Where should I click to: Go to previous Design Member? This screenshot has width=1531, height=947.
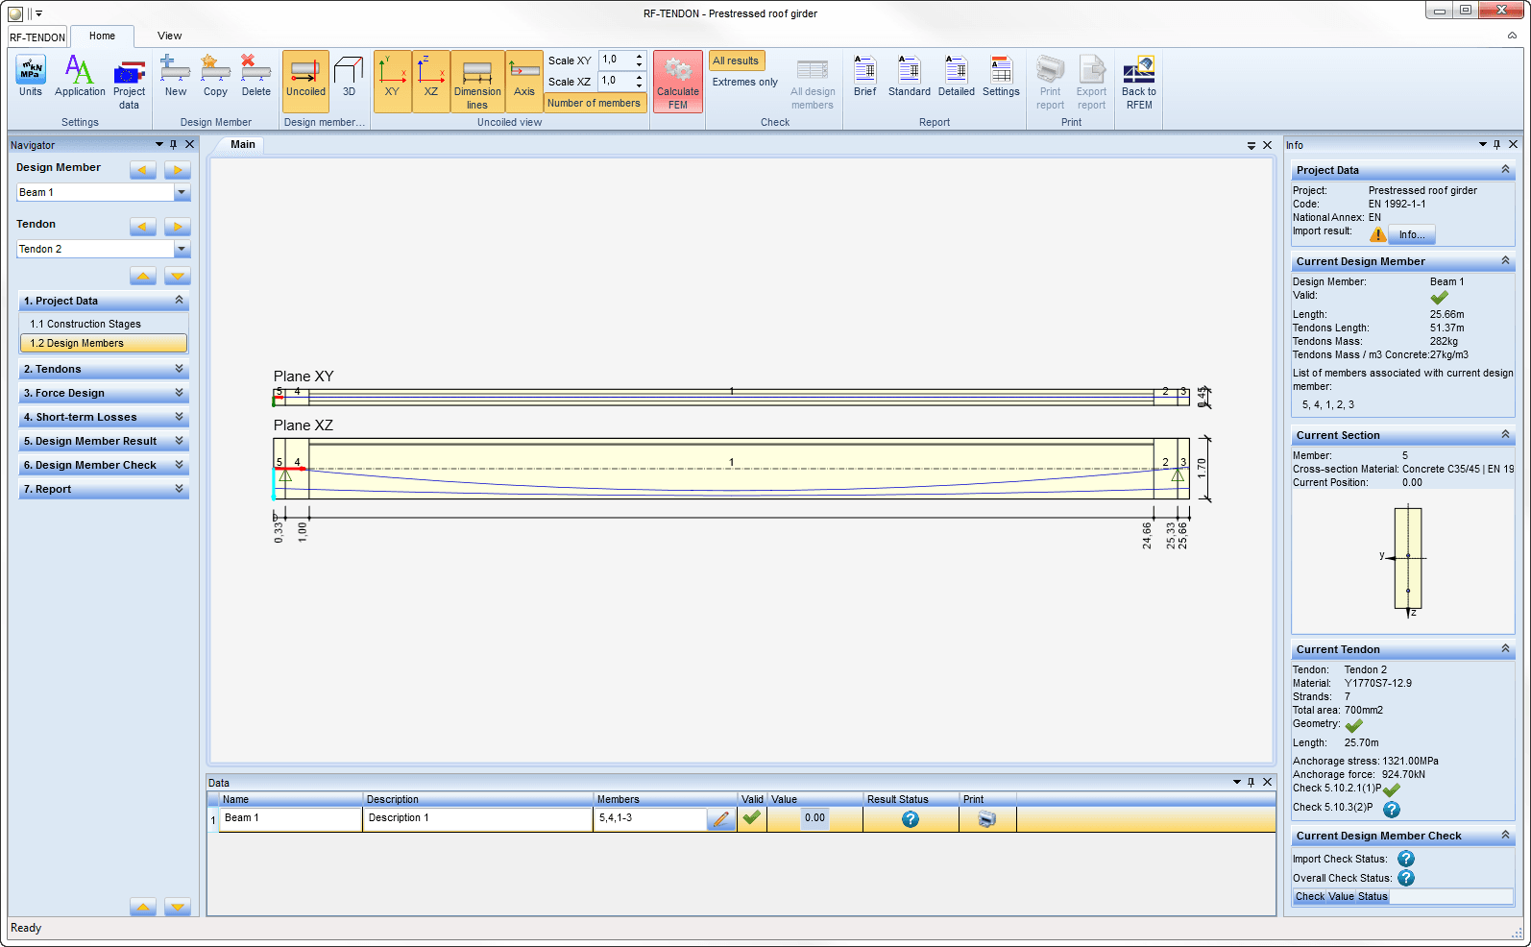click(143, 170)
